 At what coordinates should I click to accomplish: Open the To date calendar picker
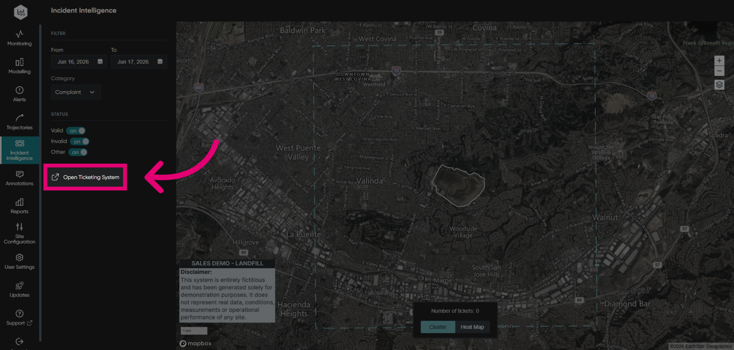coord(160,61)
